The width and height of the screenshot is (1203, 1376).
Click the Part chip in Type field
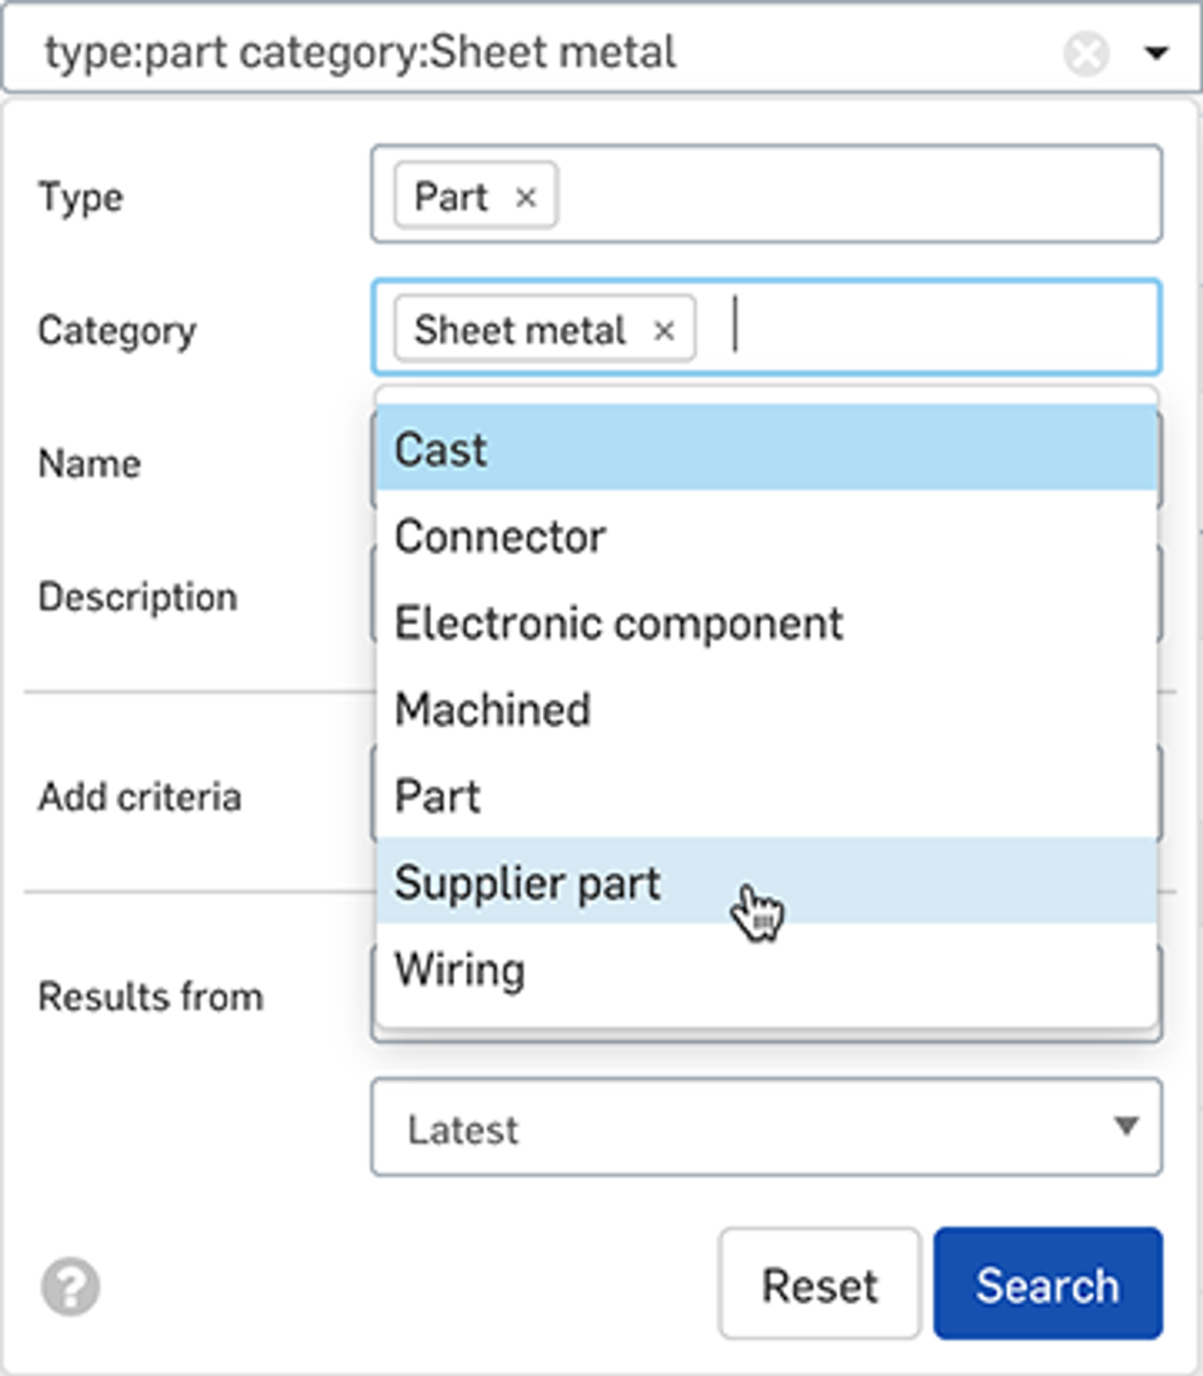(451, 197)
